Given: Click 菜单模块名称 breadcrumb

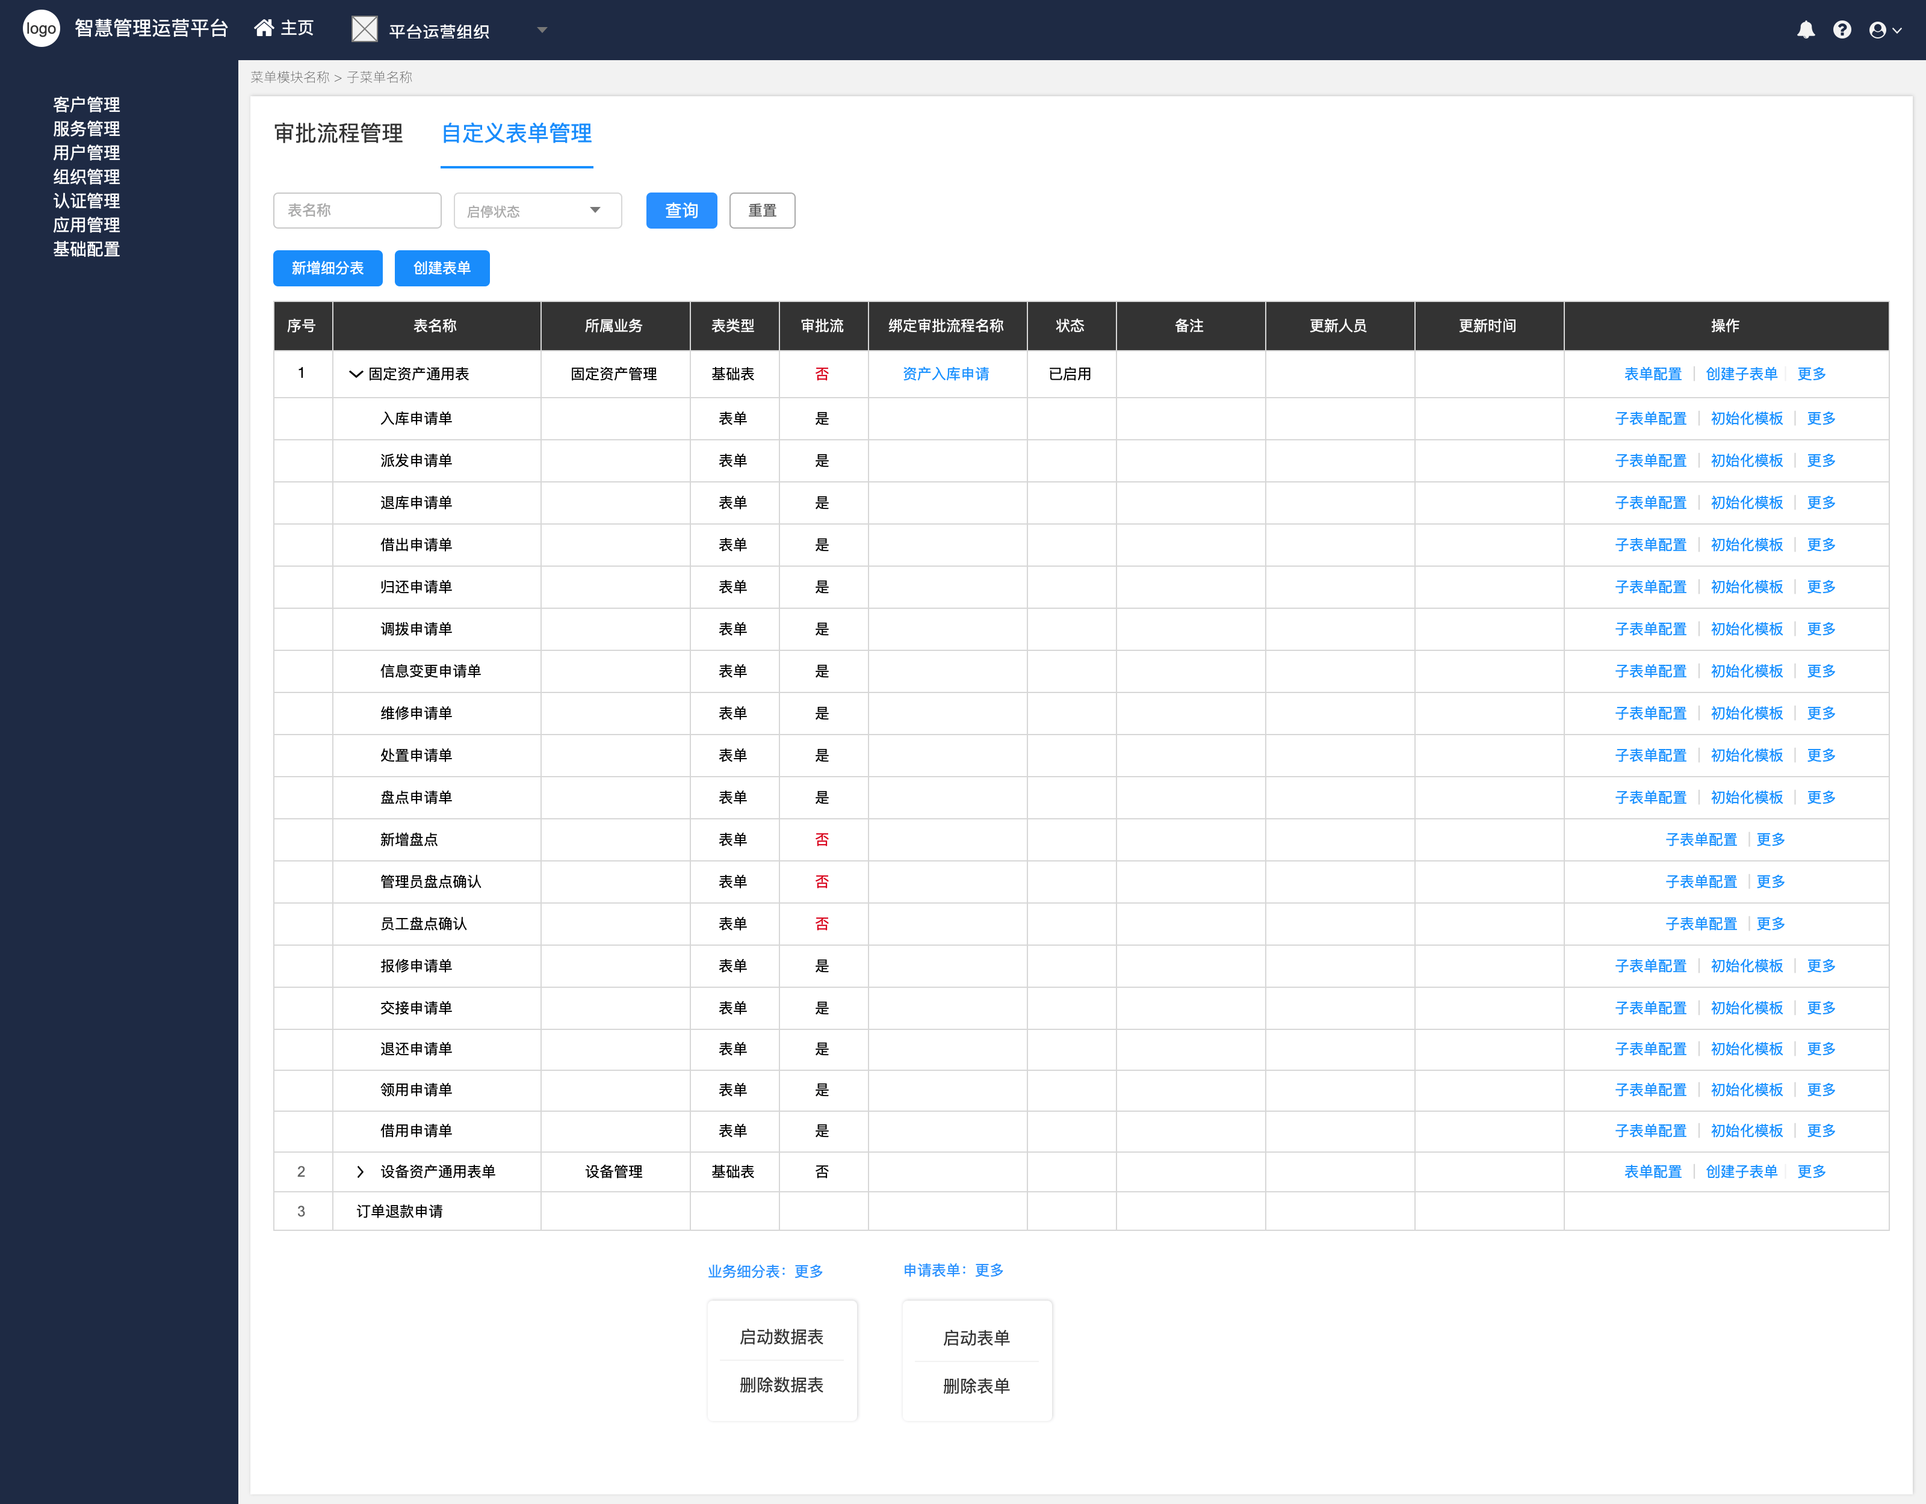Looking at the screenshot, I should coord(290,78).
